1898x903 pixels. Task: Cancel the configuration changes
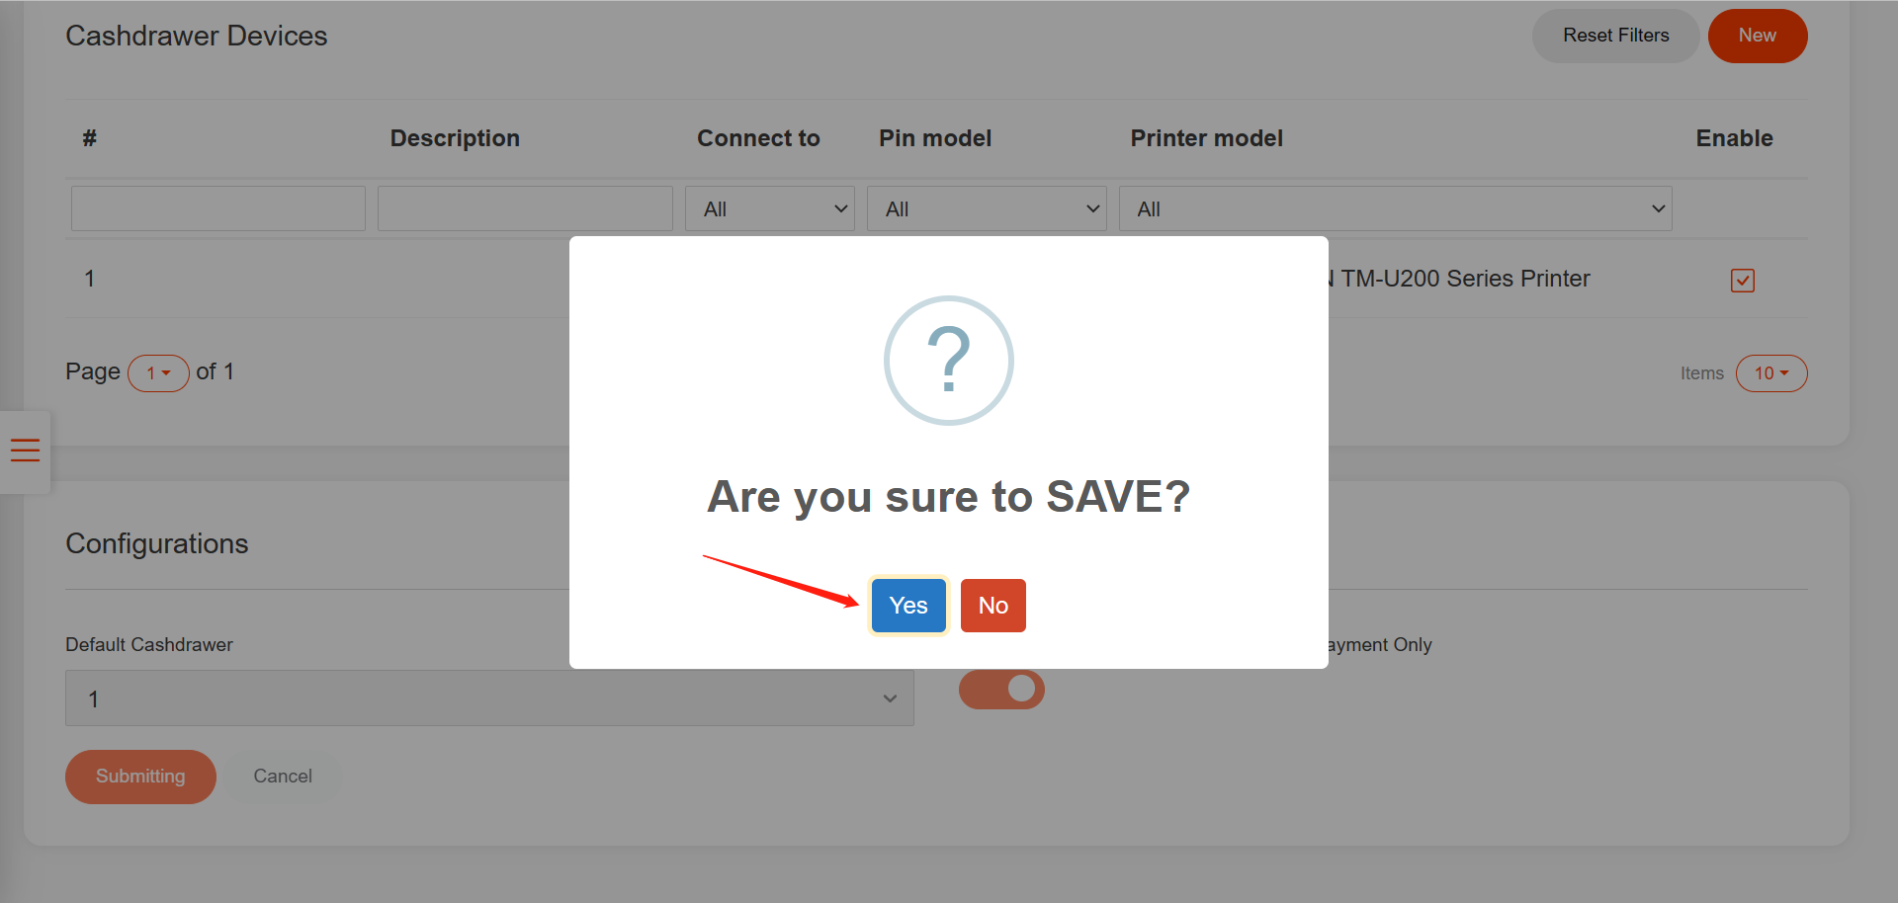[283, 777]
